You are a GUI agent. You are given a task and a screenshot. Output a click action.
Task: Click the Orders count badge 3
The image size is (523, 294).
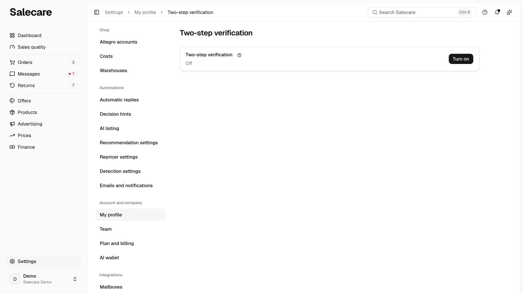tap(73, 62)
